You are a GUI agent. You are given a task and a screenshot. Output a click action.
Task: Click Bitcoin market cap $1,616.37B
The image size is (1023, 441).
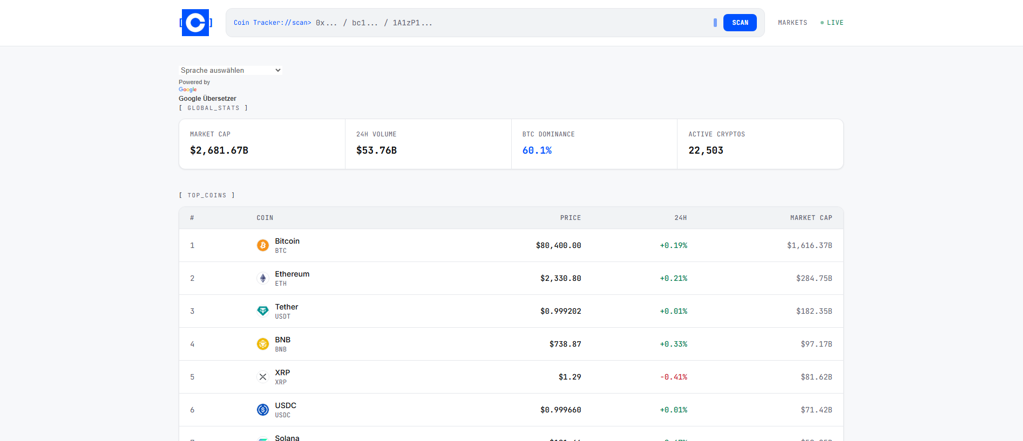[810, 245]
